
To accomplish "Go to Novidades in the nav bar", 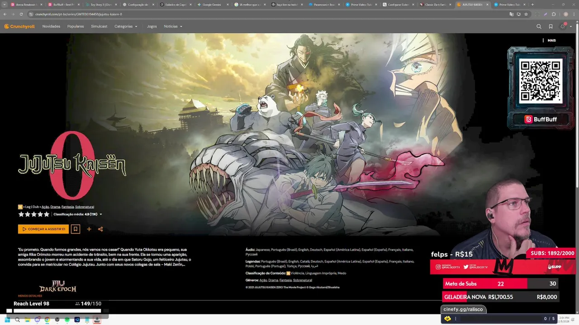I will click(51, 26).
